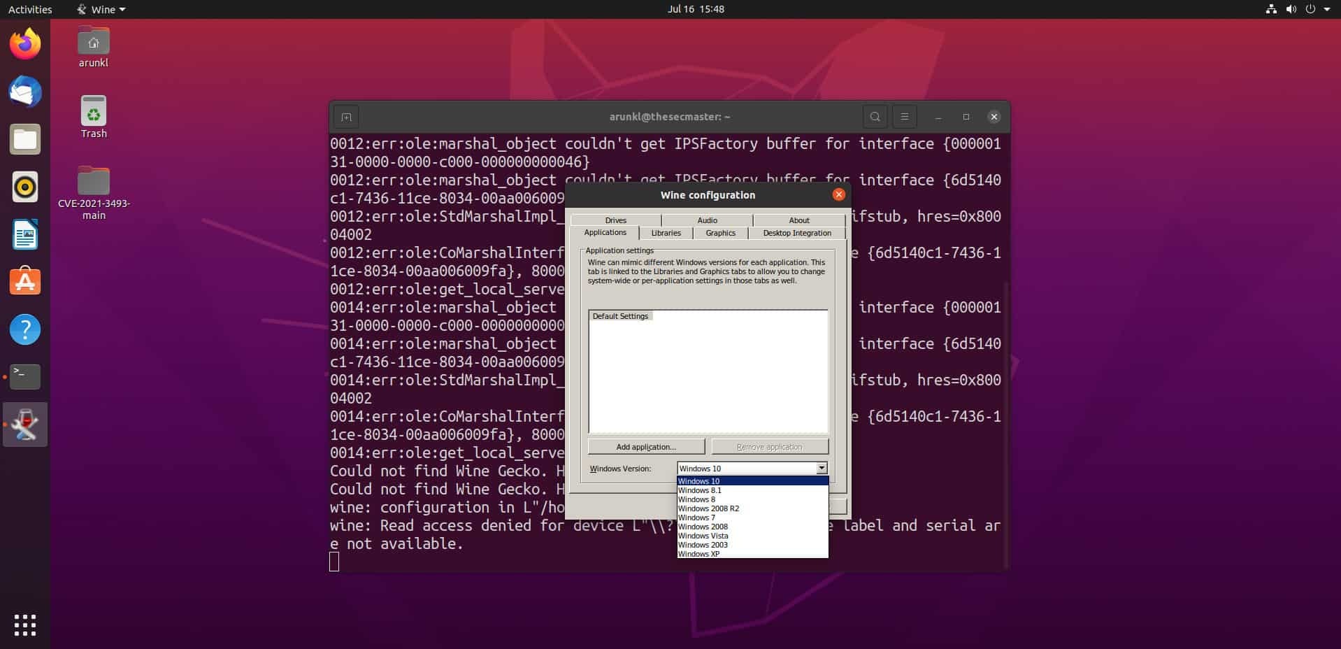Viewport: 1341px width, 649px height.
Task: Open the clock and calendar menu
Action: [x=696, y=9]
